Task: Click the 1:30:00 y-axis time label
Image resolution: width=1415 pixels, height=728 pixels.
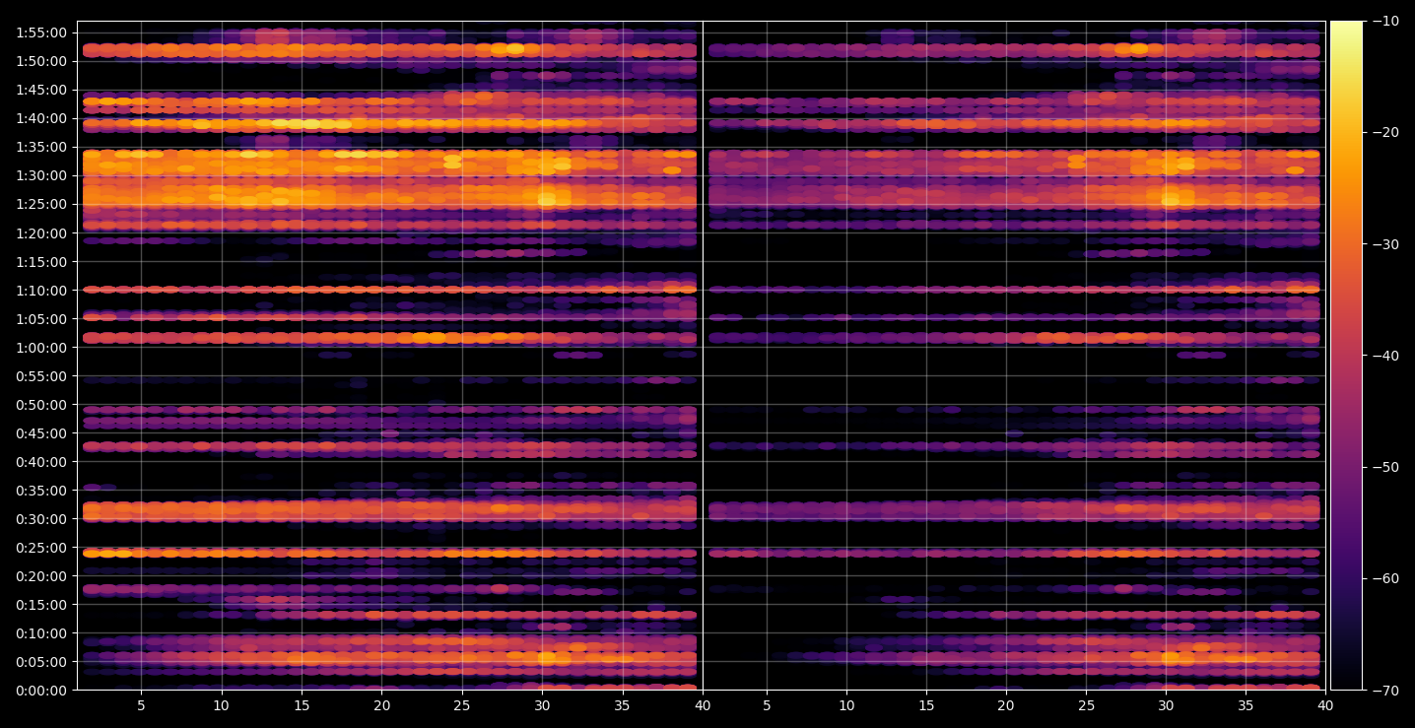Action: coord(41,175)
